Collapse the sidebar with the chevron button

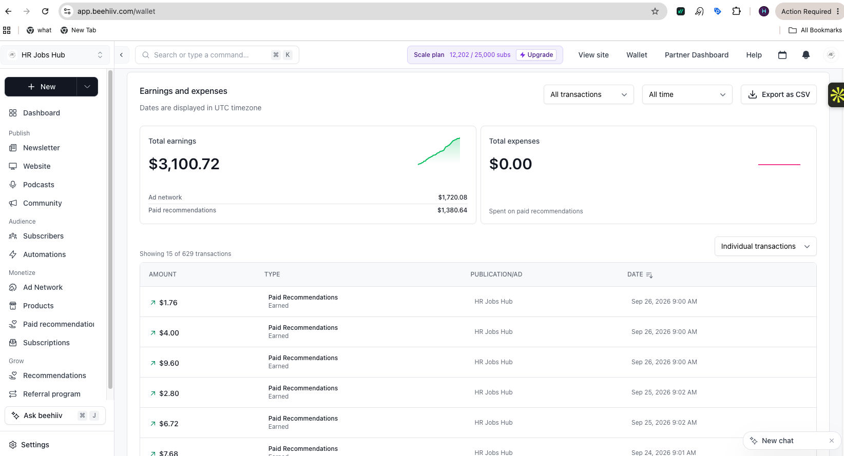pos(121,55)
